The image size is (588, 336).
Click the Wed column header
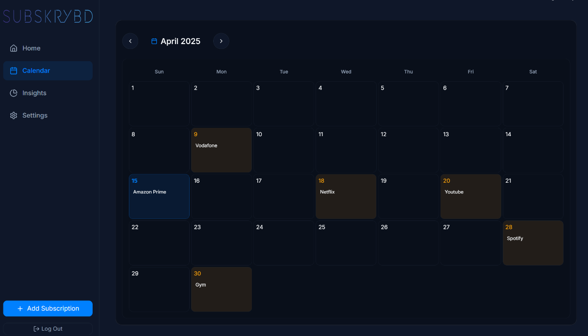[346, 72]
